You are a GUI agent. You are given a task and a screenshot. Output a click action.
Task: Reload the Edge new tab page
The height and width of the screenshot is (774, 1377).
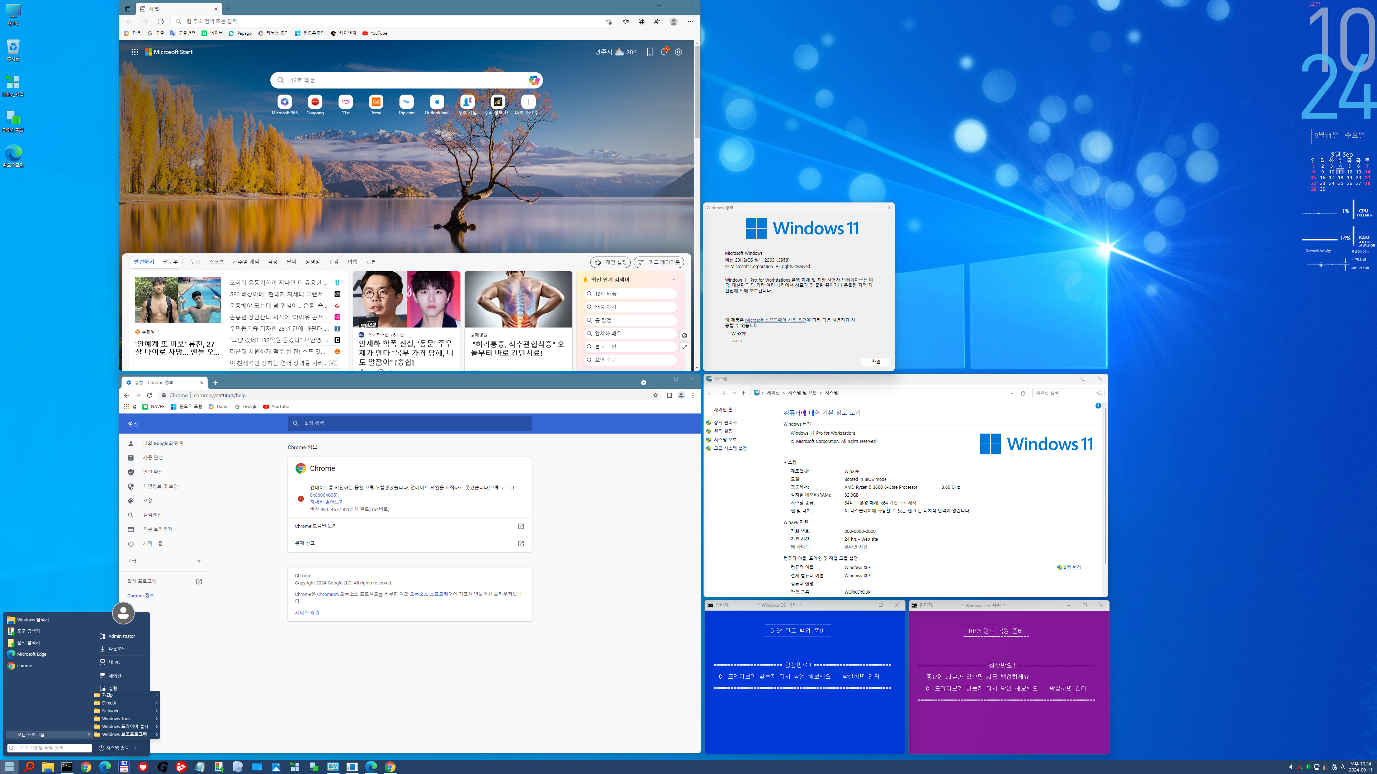(x=160, y=21)
